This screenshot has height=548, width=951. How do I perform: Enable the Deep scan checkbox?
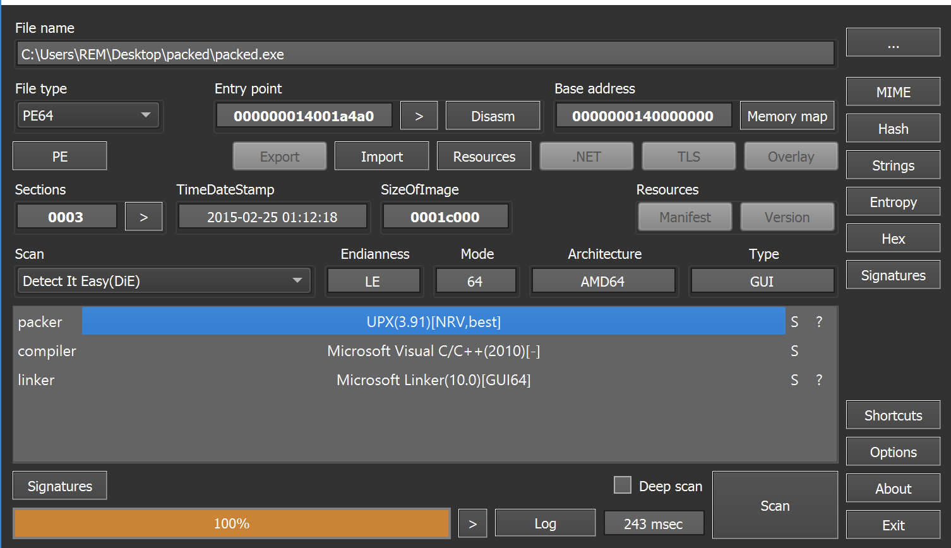[623, 485]
